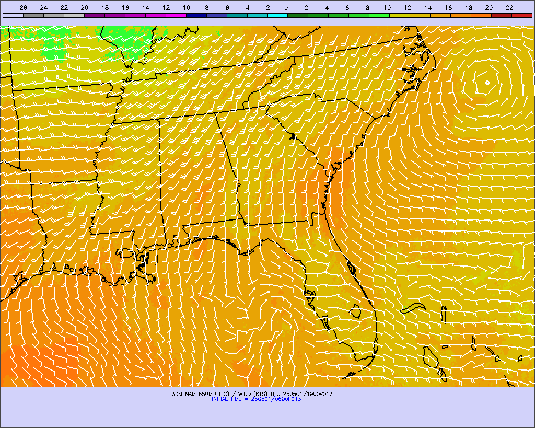Pick the swatch between 12 and 14
This screenshot has width=535, height=428.
pyautogui.click(x=421, y=15)
